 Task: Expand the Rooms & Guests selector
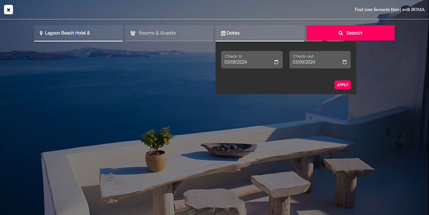(x=169, y=33)
